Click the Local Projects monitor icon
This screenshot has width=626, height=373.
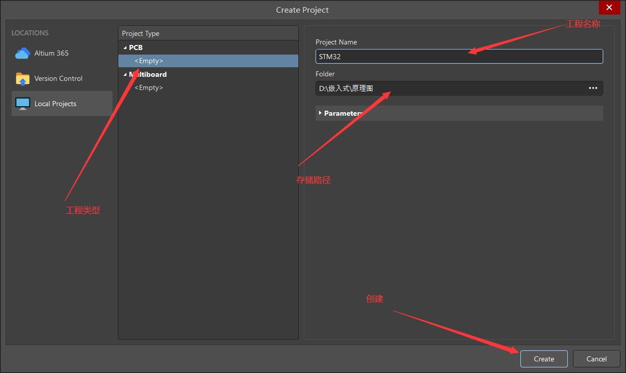(23, 104)
